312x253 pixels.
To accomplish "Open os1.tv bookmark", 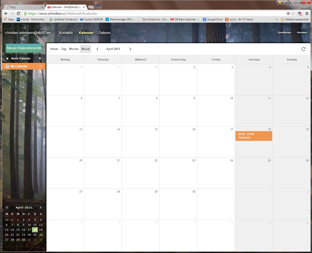I will coord(239,19).
